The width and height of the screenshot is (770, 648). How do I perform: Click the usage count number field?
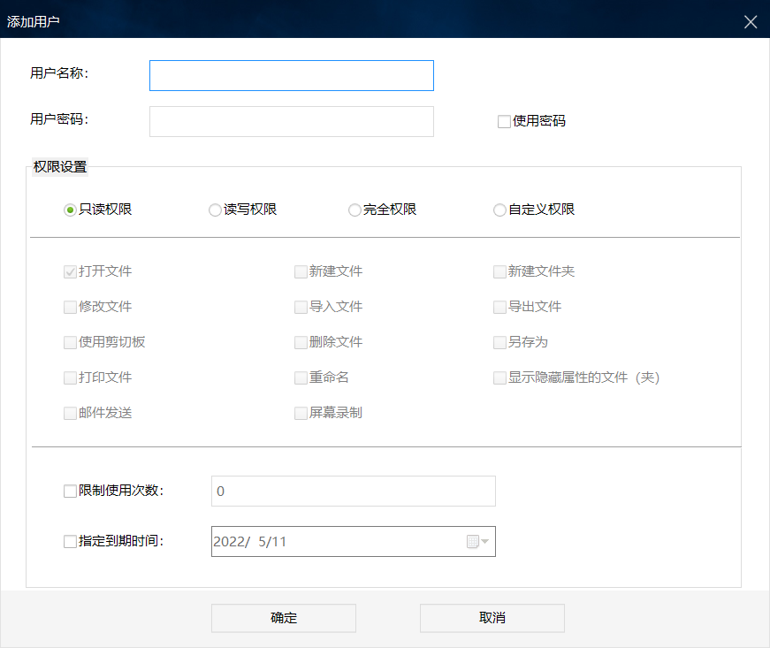coord(354,491)
